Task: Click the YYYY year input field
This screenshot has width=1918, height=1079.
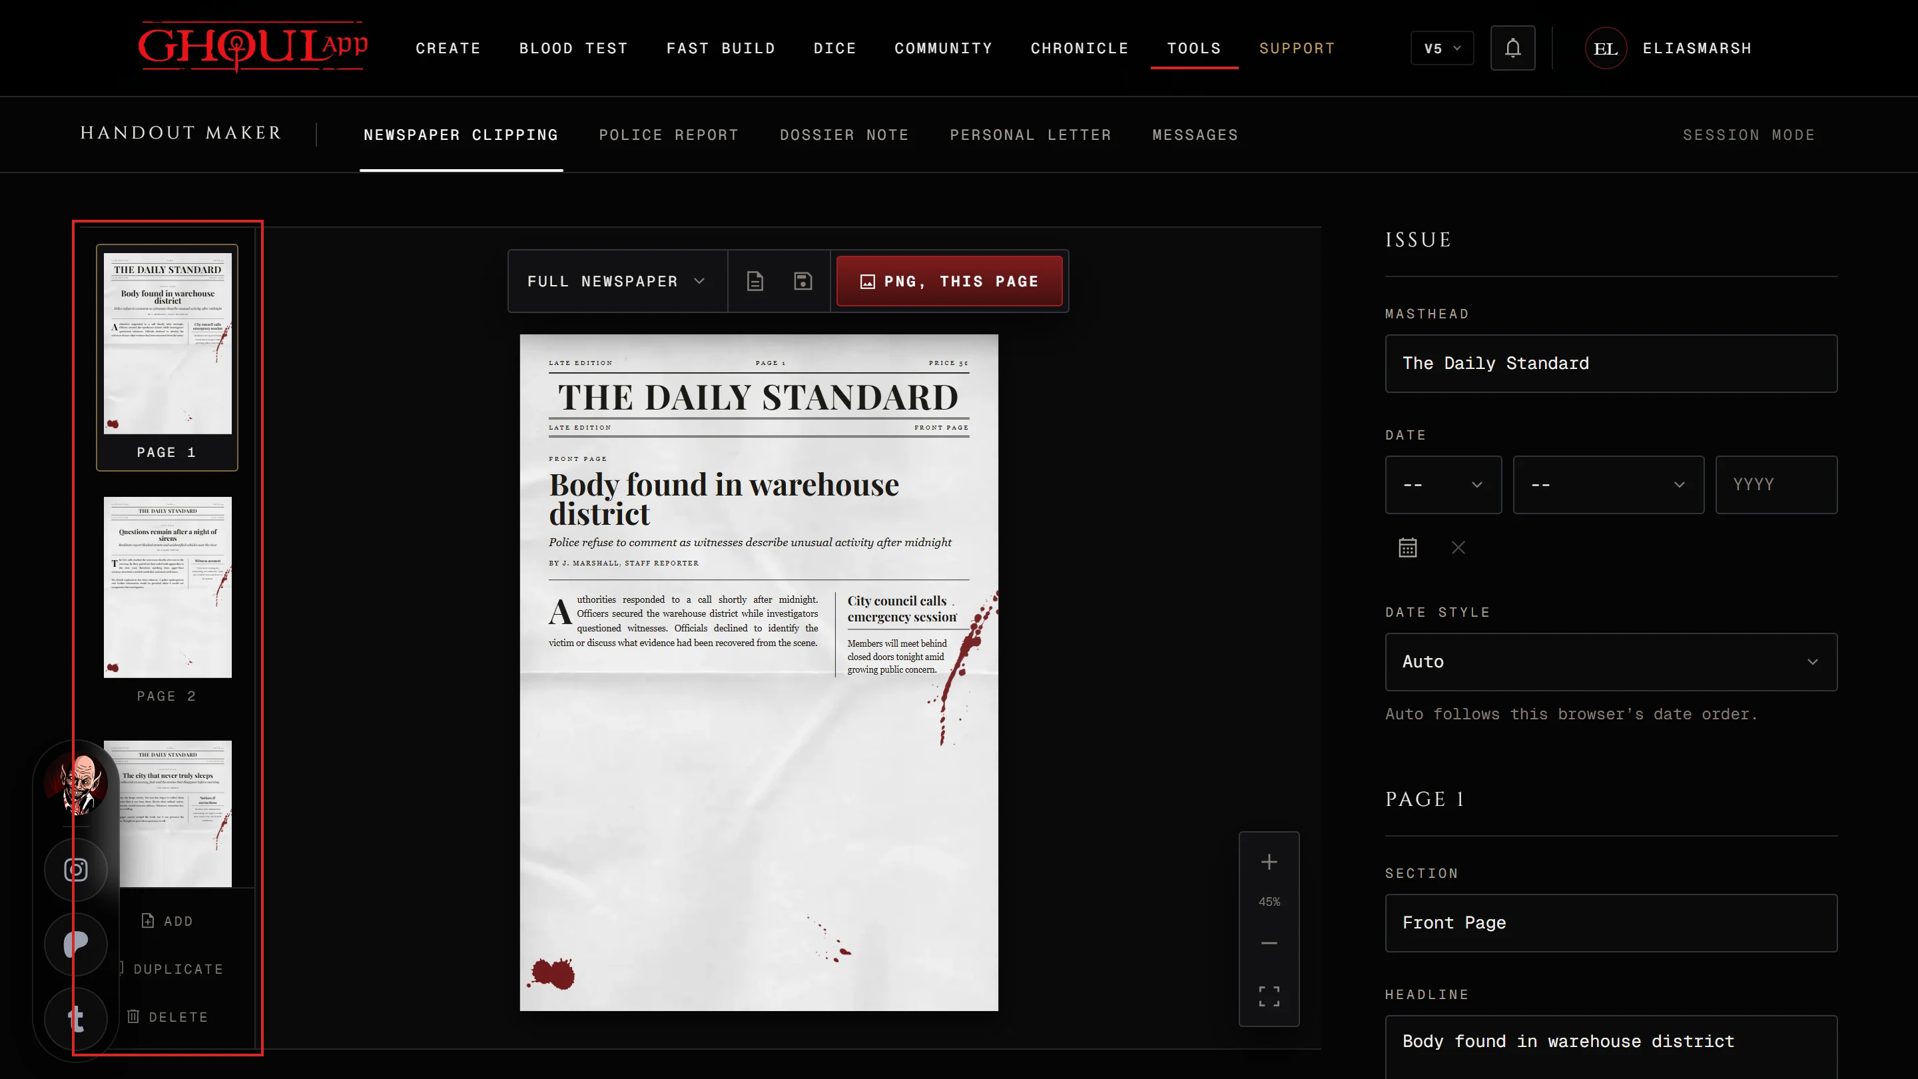Action: tap(1775, 484)
